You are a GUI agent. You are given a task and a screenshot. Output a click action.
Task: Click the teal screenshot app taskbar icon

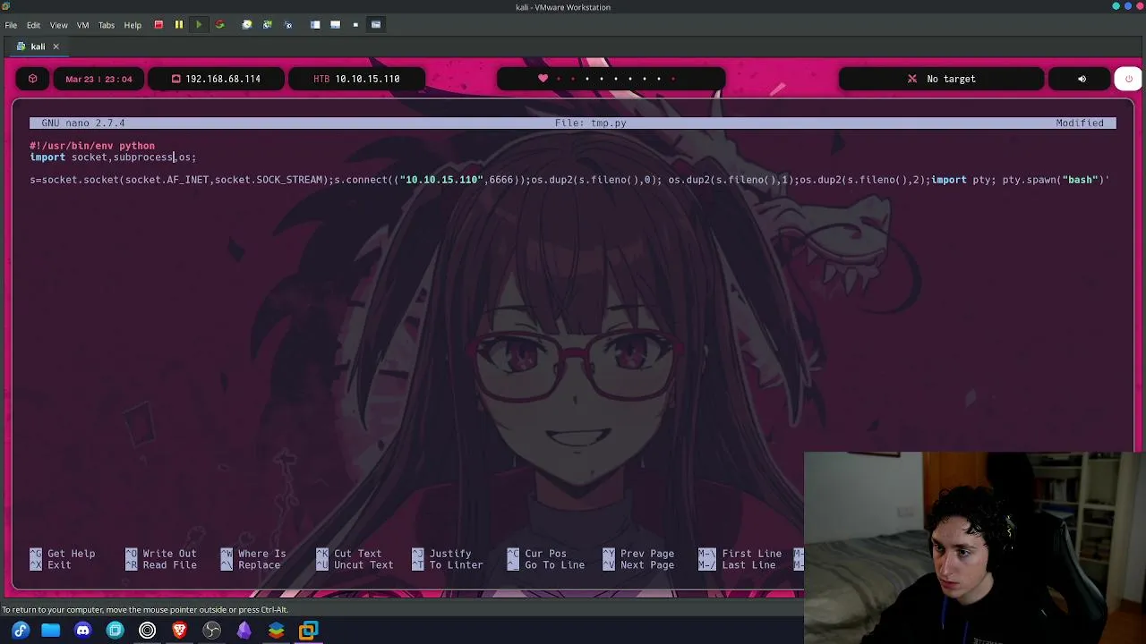click(x=115, y=631)
